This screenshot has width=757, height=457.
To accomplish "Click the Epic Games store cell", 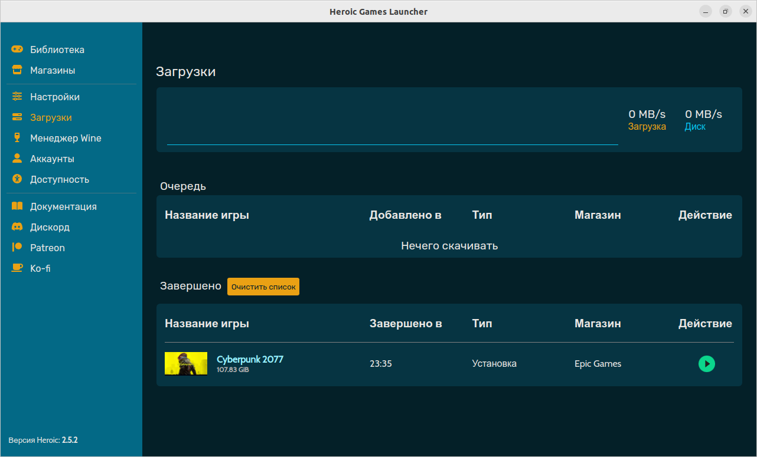I will (598, 364).
